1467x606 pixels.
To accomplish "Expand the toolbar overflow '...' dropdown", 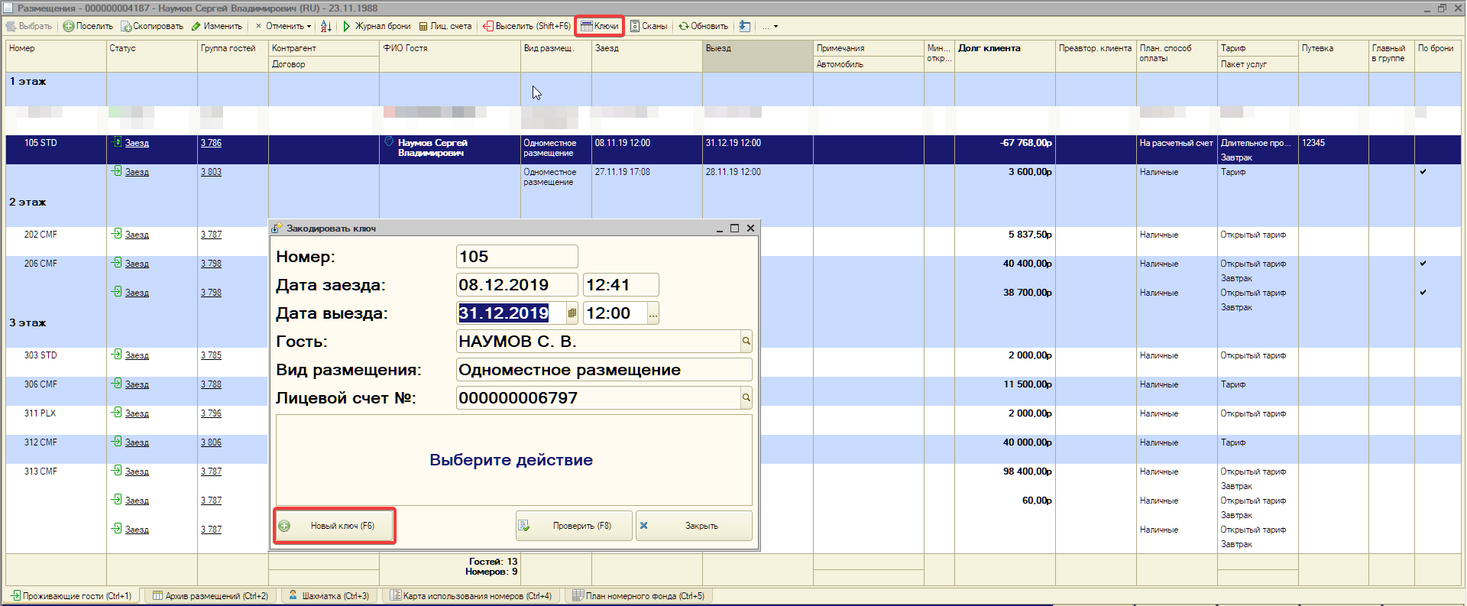I will point(770,26).
